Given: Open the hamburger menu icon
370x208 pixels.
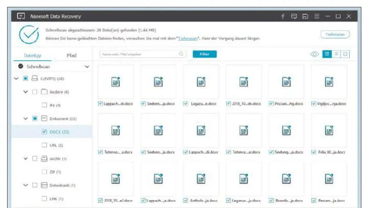Looking at the screenshot, I should tap(317, 16).
